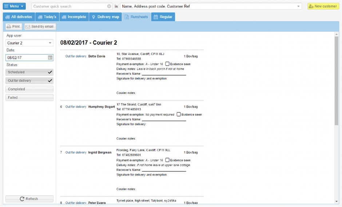Enable the Failed status filter

29,97
